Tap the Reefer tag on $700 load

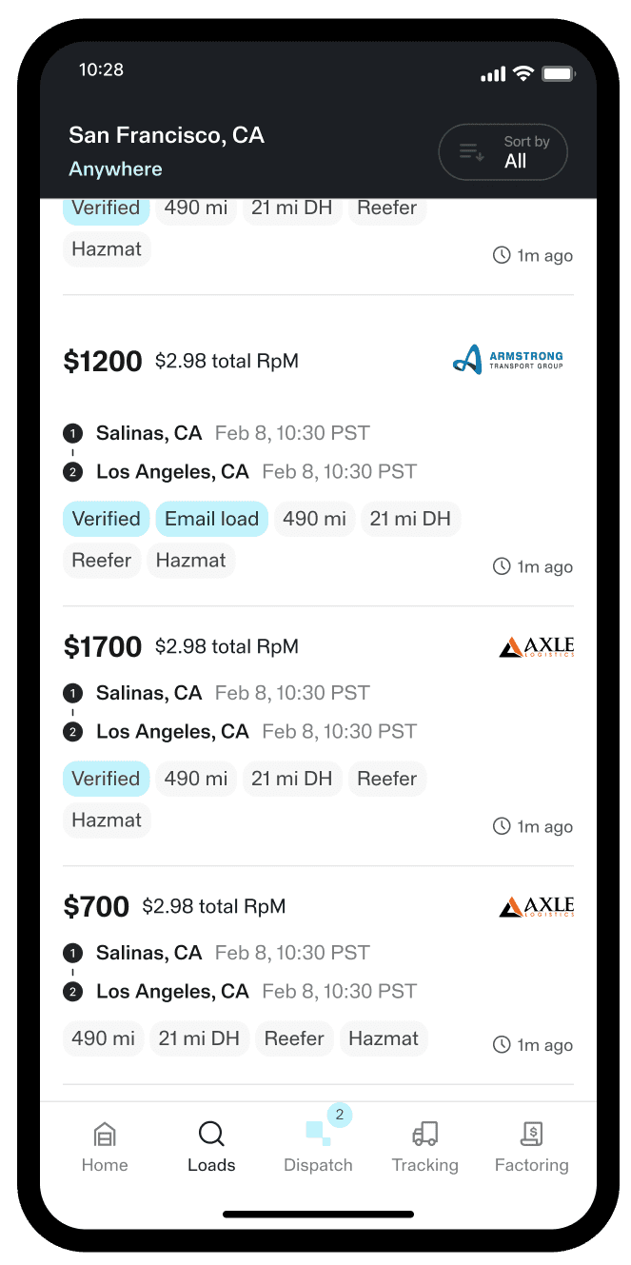pos(294,1038)
